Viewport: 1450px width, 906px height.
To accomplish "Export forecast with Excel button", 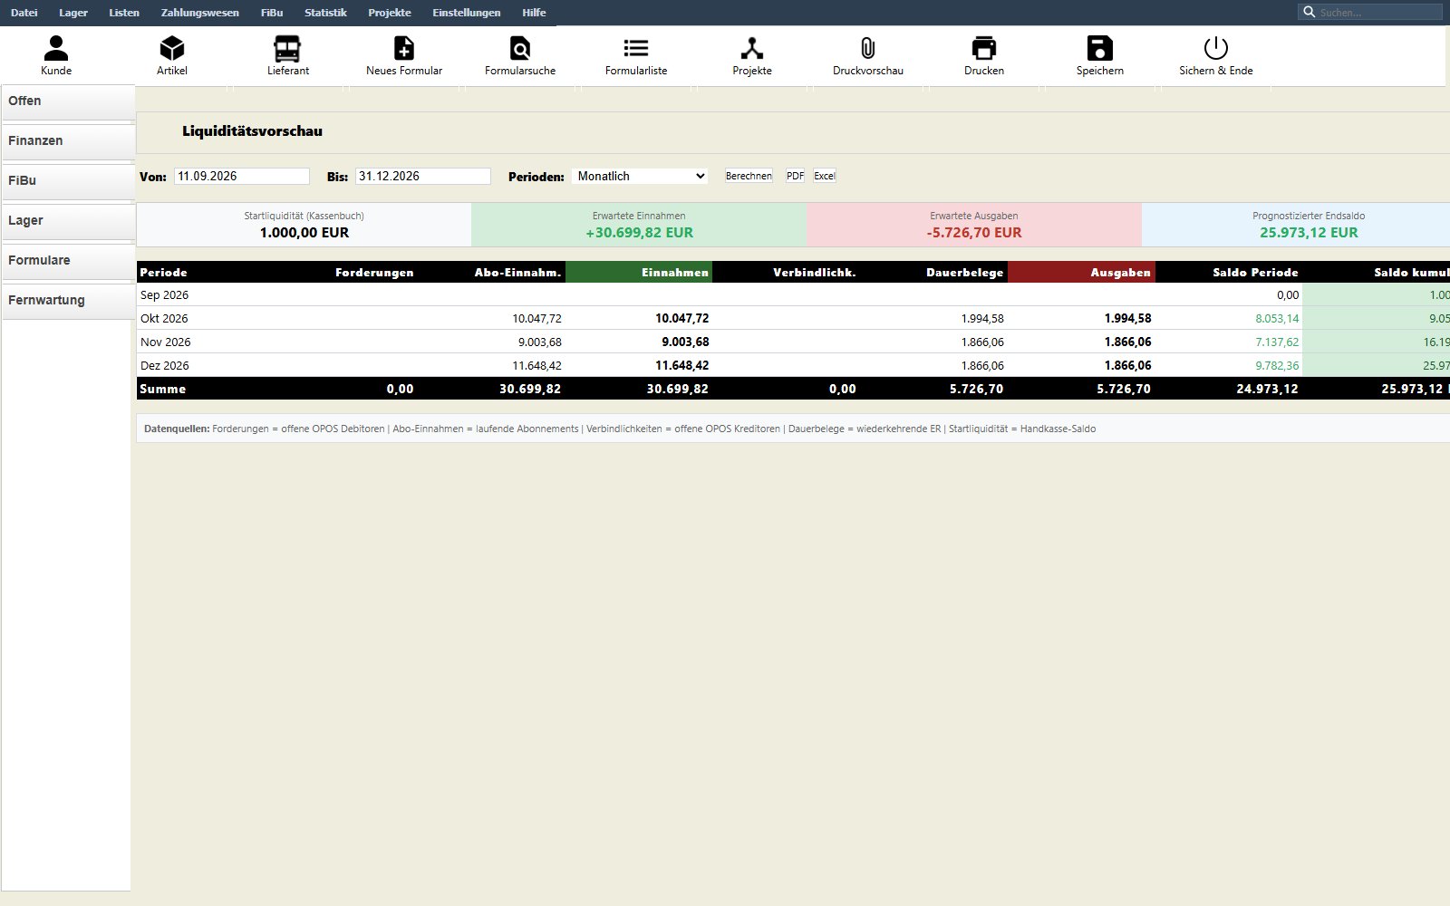I will point(825,176).
